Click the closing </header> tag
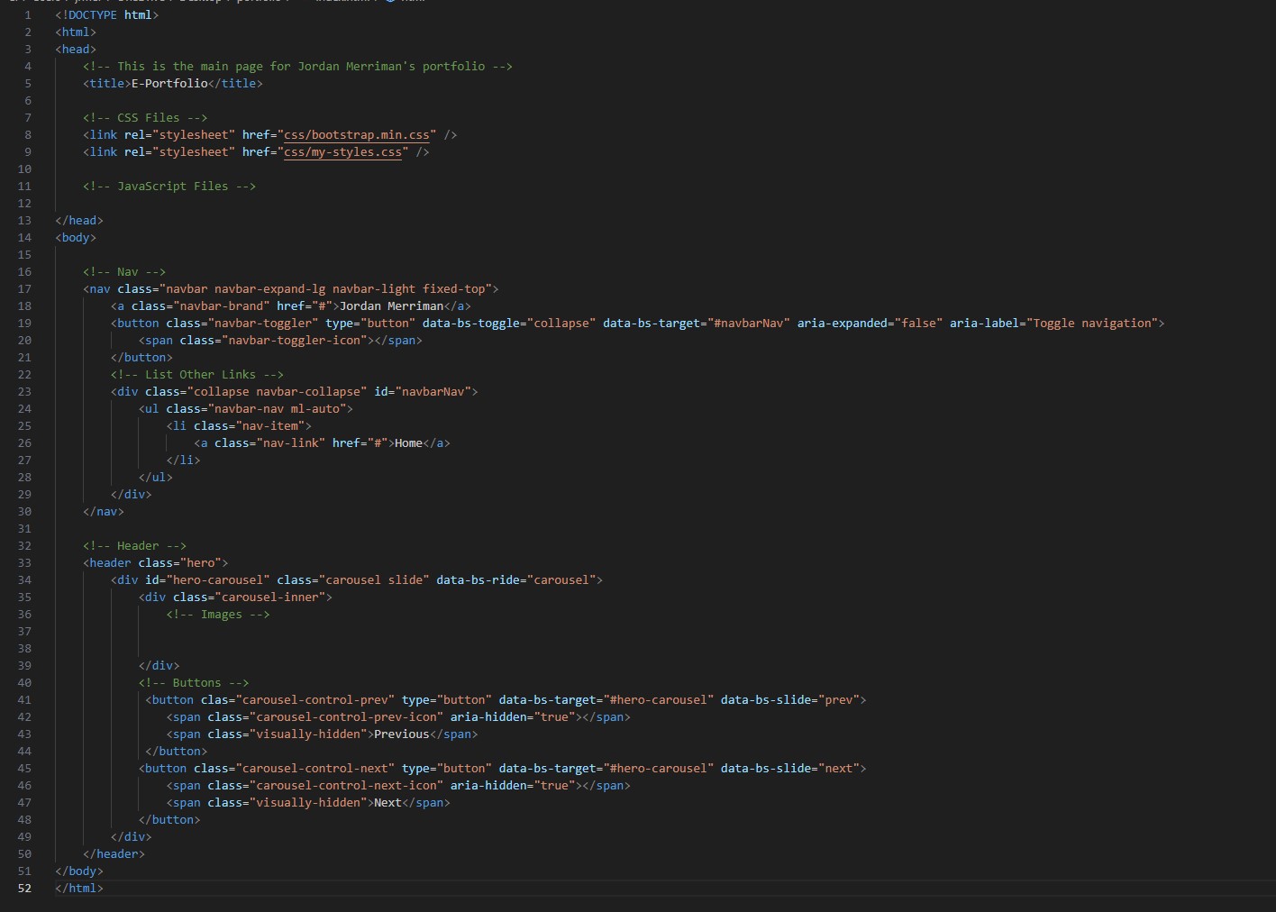This screenshot has width=1276, height=912. pyautogui.click(x=114, y=854)
